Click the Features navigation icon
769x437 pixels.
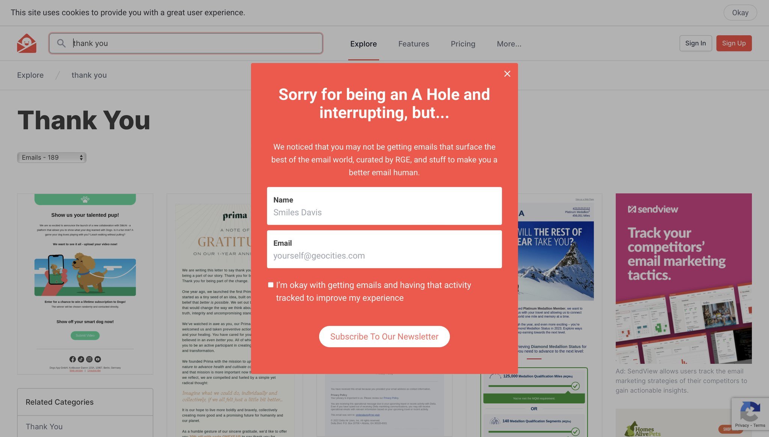click(x=413, y=43)
